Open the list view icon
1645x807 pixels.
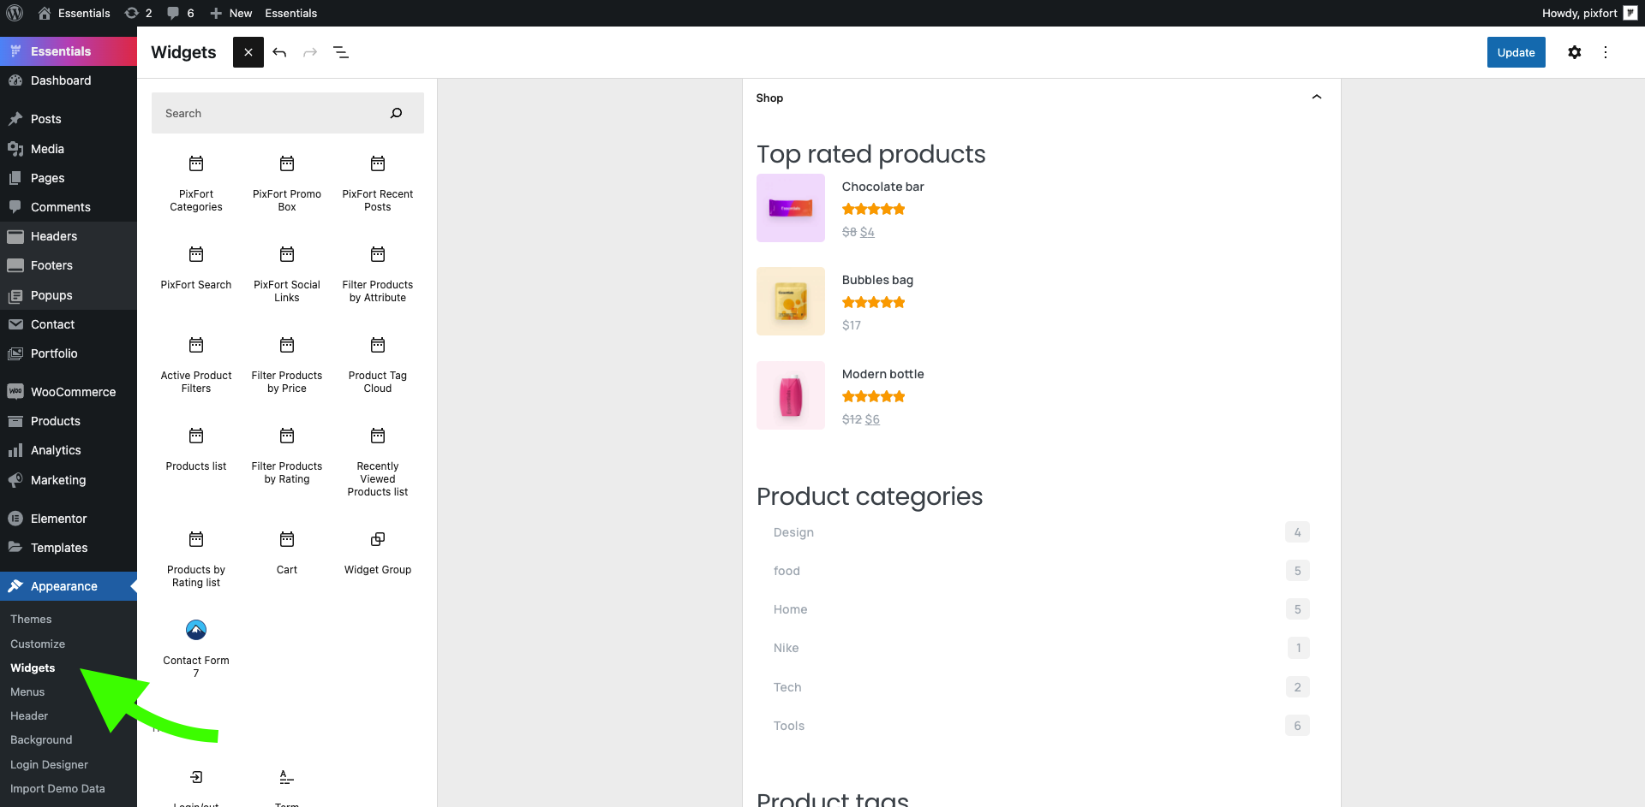pyautogui.click(x=341, y=52)
